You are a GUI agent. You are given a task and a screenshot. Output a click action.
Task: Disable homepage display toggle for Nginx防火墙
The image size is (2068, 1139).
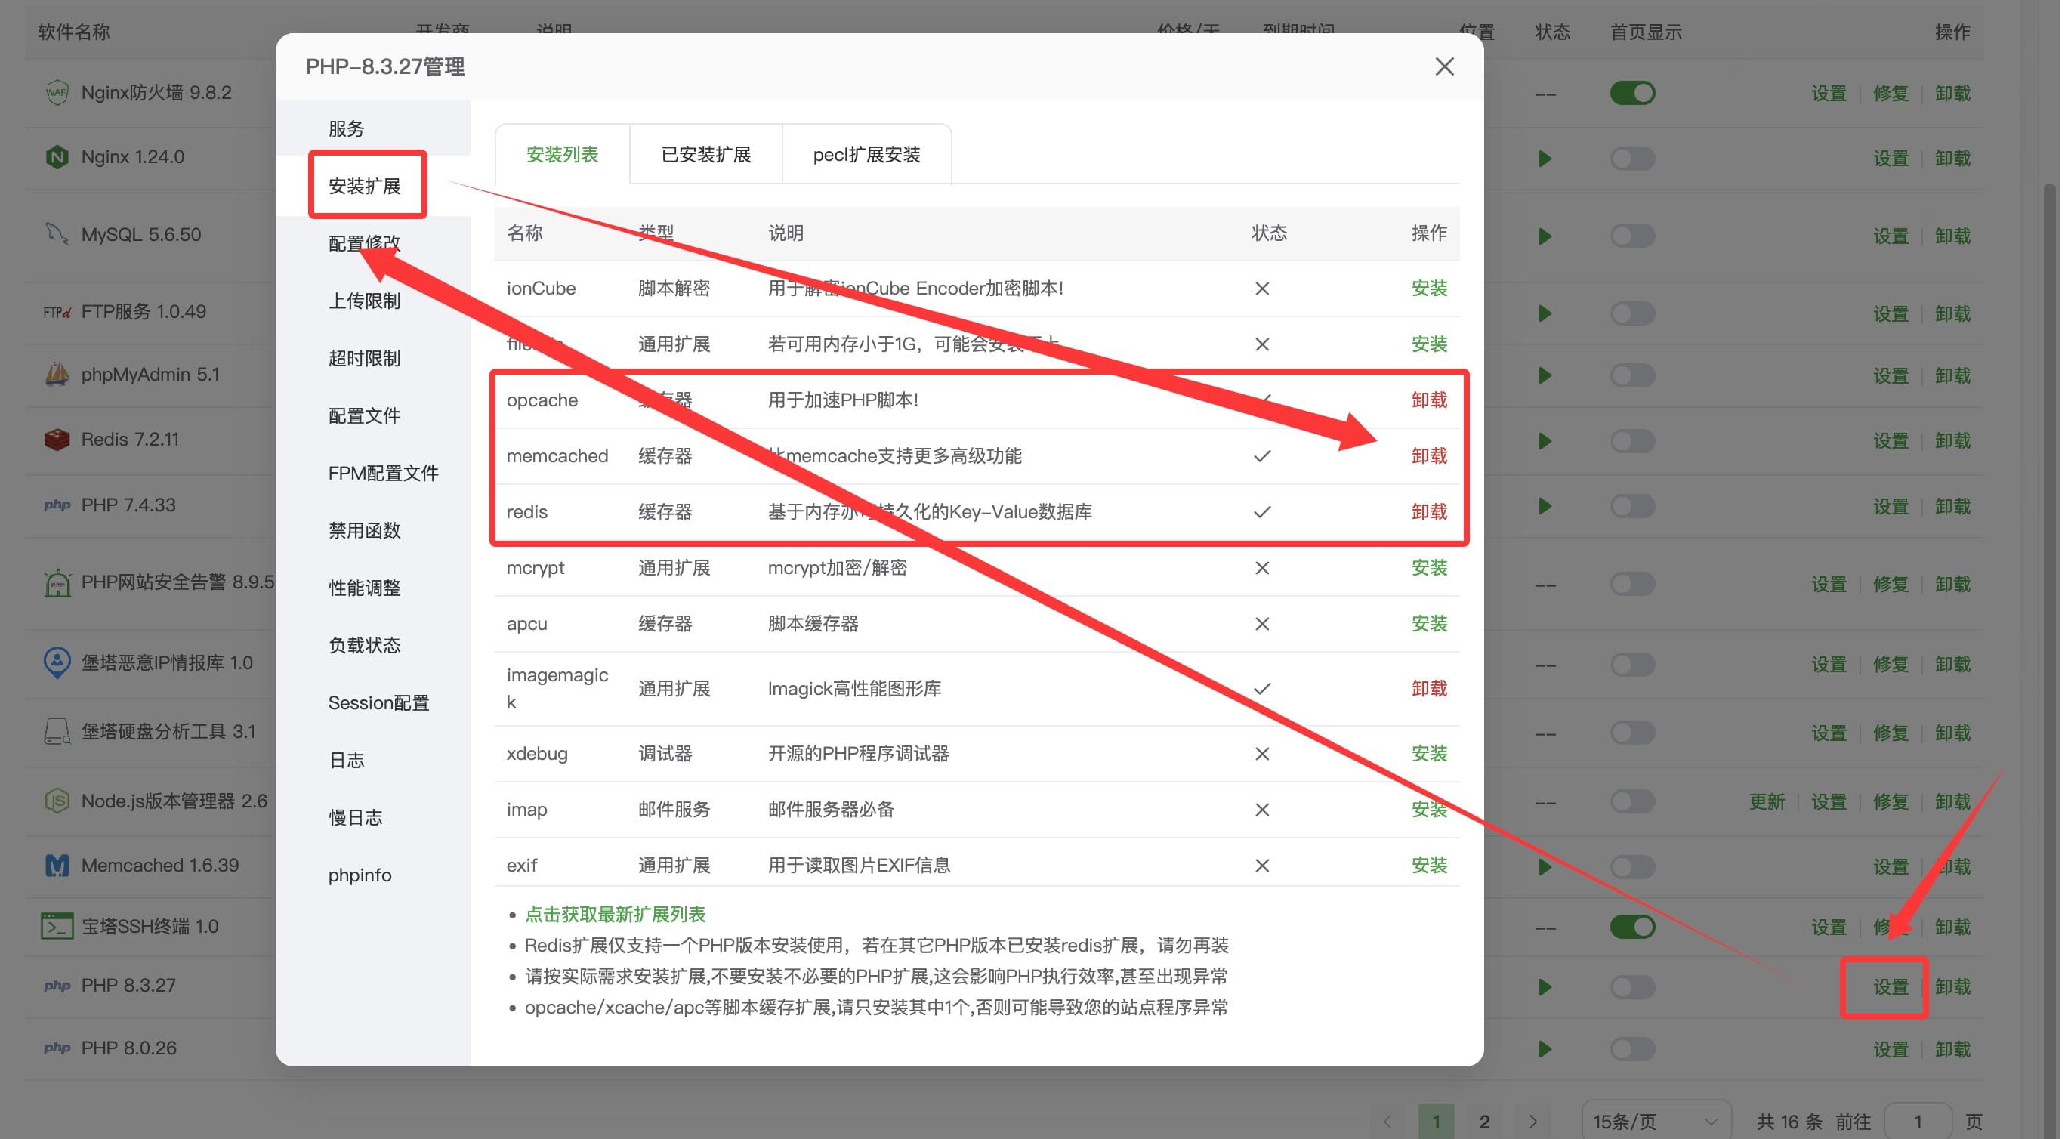[1632, 93]
